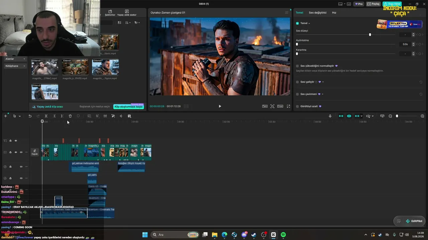Open the Tam quality selector in preview
Screen dimensions: 428x240
(x=265, y=106)
